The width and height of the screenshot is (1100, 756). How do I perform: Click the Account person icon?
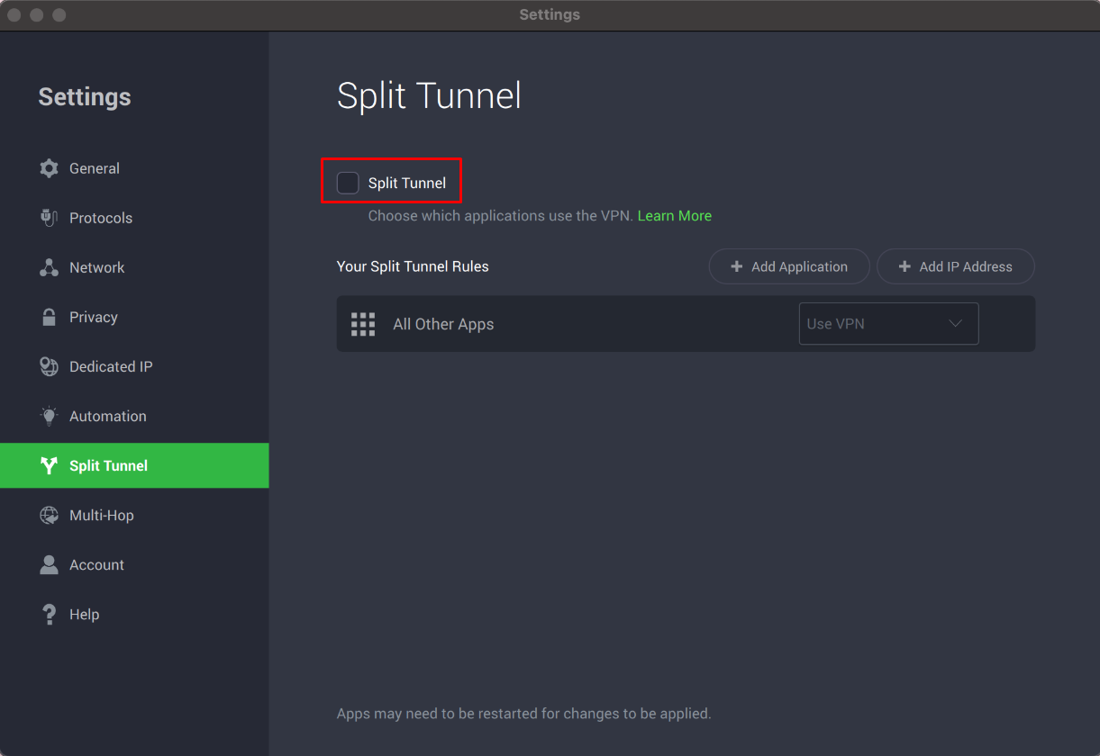tap(49, 564)
